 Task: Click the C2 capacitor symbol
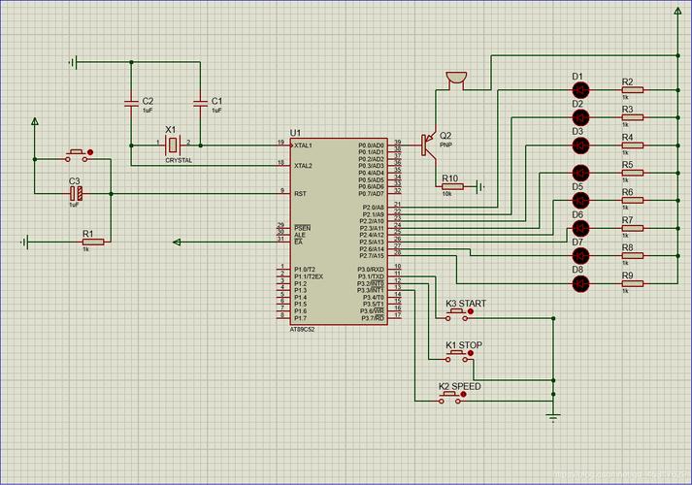coord(130,101)
